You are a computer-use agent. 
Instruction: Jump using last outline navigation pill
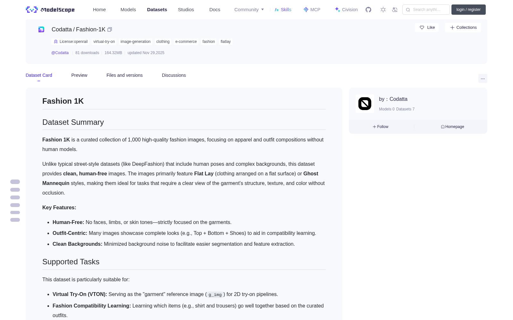click(15, 220)
